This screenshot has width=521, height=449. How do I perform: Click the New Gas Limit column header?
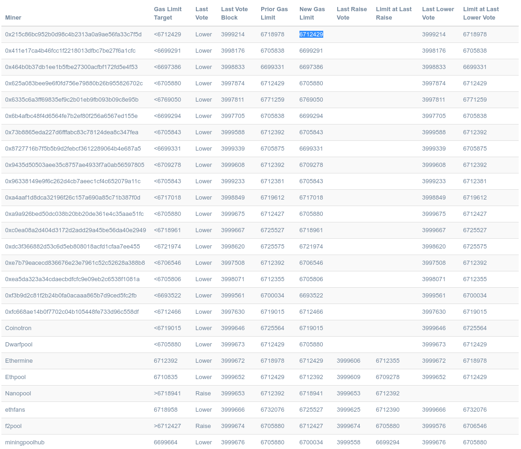[x=312, y=13]
